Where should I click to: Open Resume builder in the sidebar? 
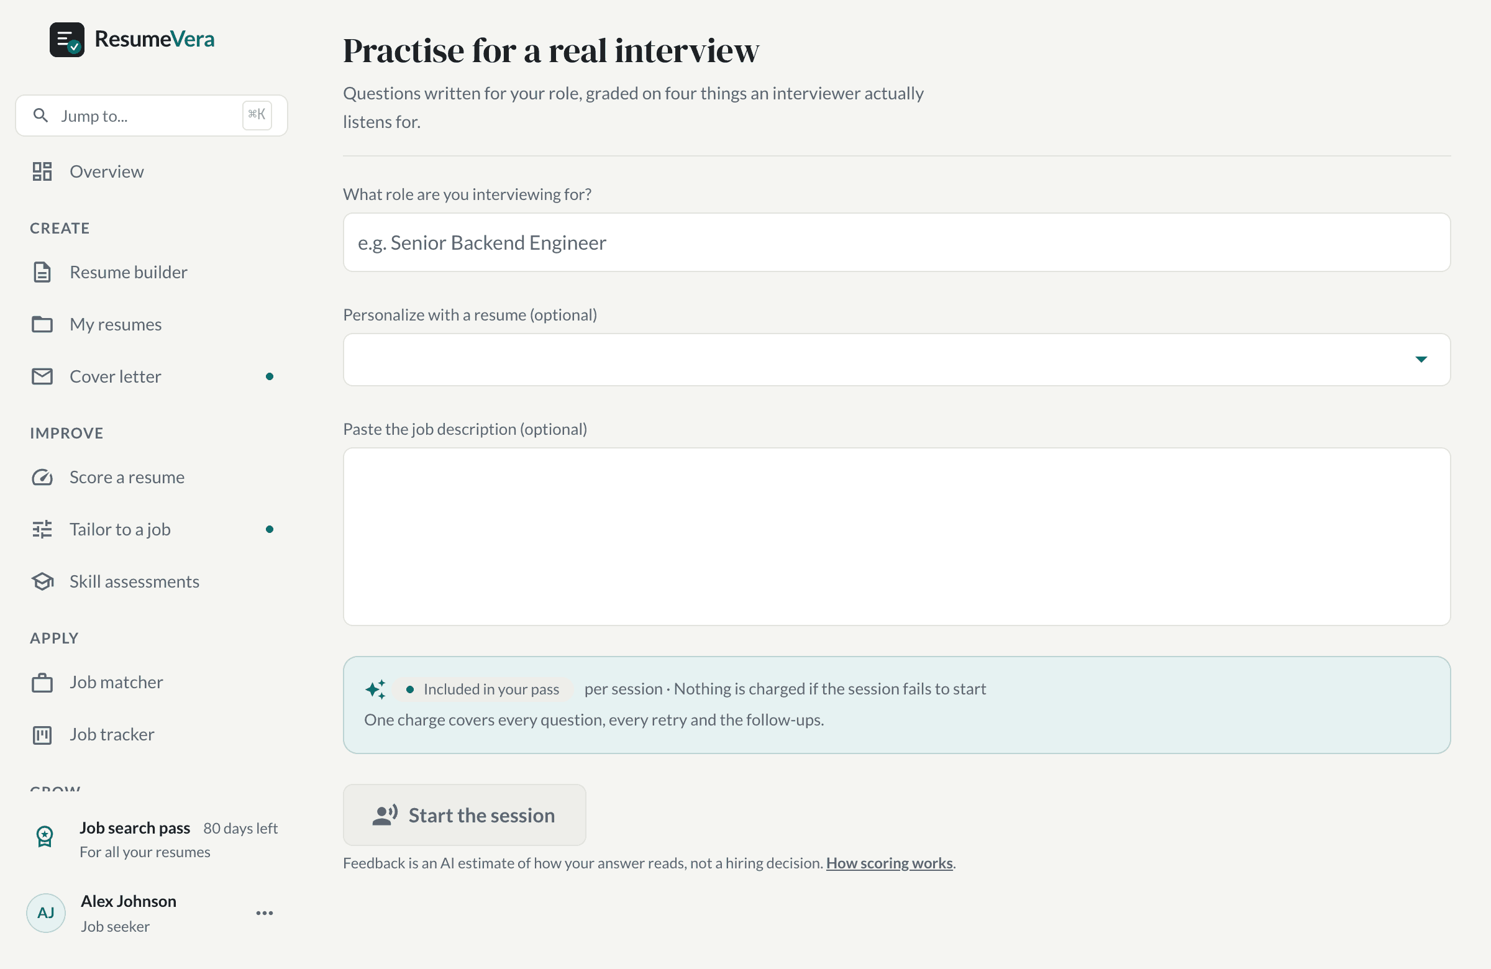coord(152,272)
